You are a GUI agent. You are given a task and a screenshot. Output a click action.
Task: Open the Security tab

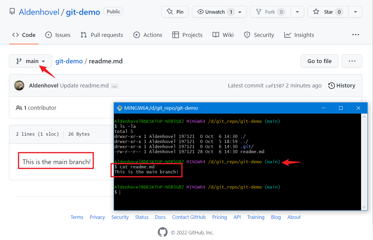pyautogui.click(x=259, y=35)
